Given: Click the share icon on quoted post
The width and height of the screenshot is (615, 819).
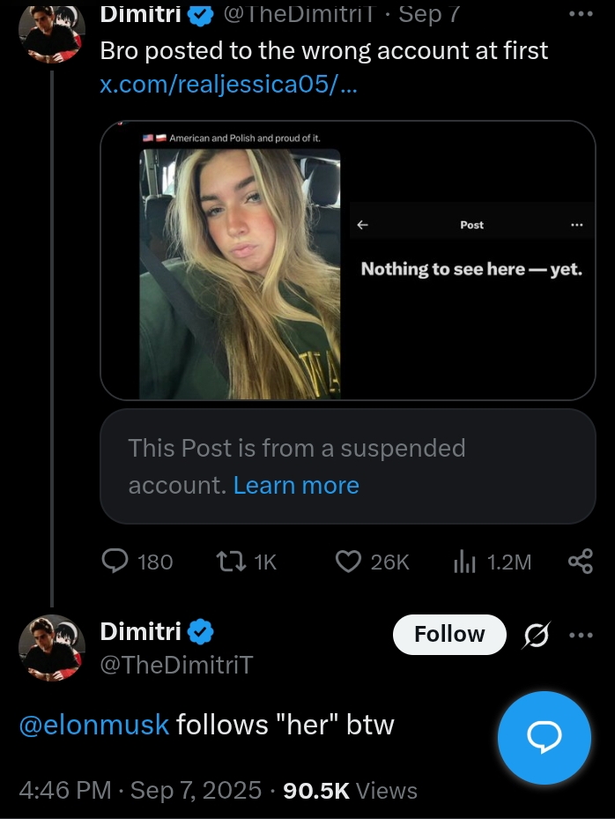Looking at the screenshot, I should pos(581,562).
